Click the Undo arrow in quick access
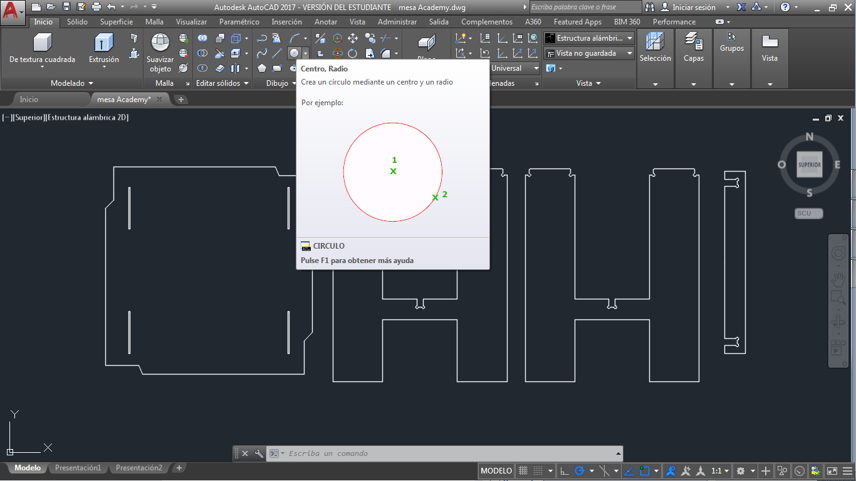 click(111, 7)
